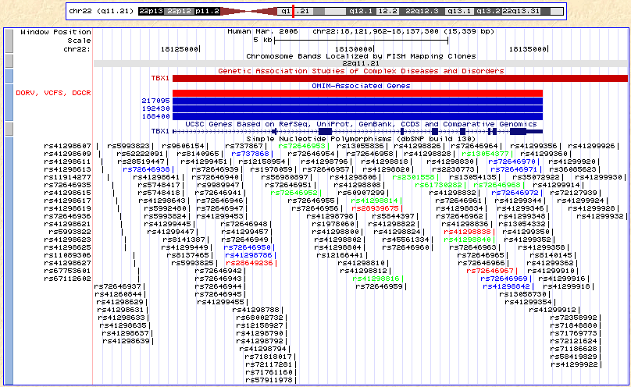Click the TBX1 UCSC gene label
631x387 pixels.
tap(160, 131)
